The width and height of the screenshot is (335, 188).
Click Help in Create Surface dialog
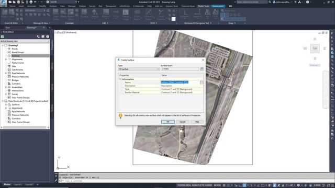coord(197,122)
